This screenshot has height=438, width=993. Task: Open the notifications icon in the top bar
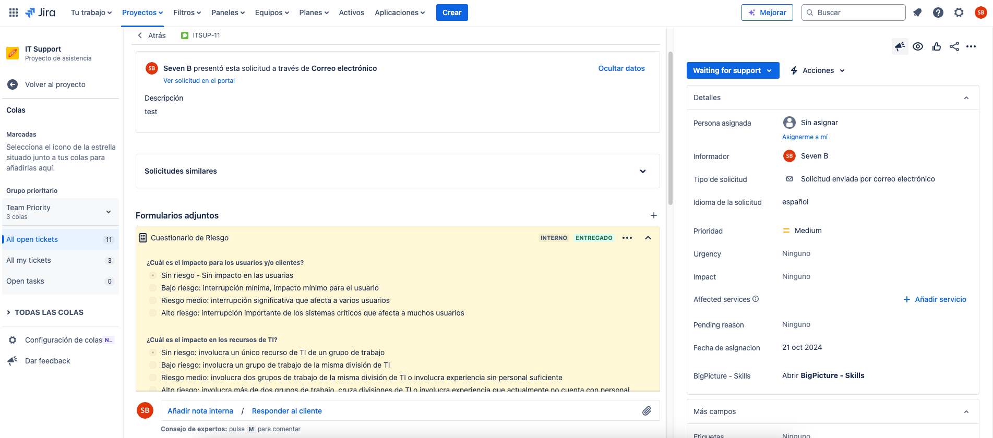click(x=917, y=13)
